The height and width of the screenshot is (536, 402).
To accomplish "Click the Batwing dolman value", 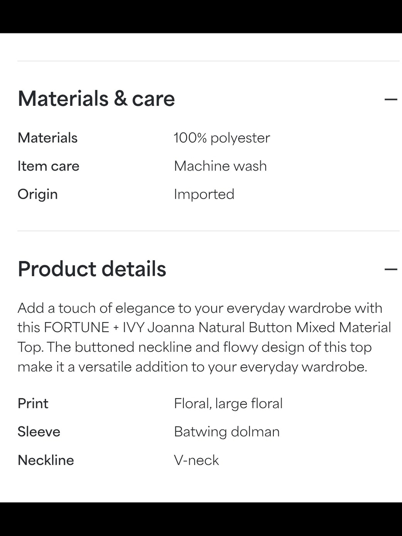I will (227, 432).
